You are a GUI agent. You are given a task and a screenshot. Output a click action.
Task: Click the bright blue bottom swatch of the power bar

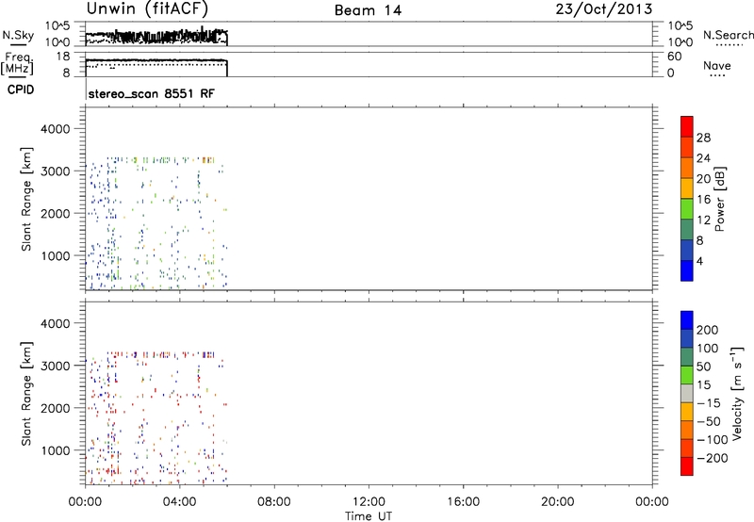[x=687, y=270]
